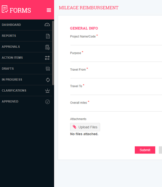Open the Dashboard menu item
Screen dimensions: 162x187
tap(26, 25)
